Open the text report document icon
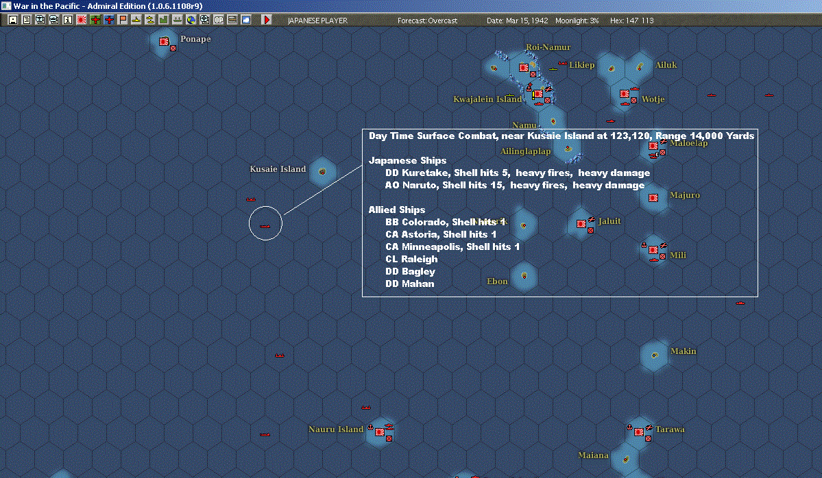The height and width of the screenshot is (478, 822). (x=27, y=20)
